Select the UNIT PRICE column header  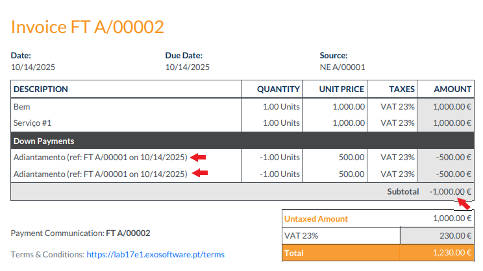click(341, 89)
